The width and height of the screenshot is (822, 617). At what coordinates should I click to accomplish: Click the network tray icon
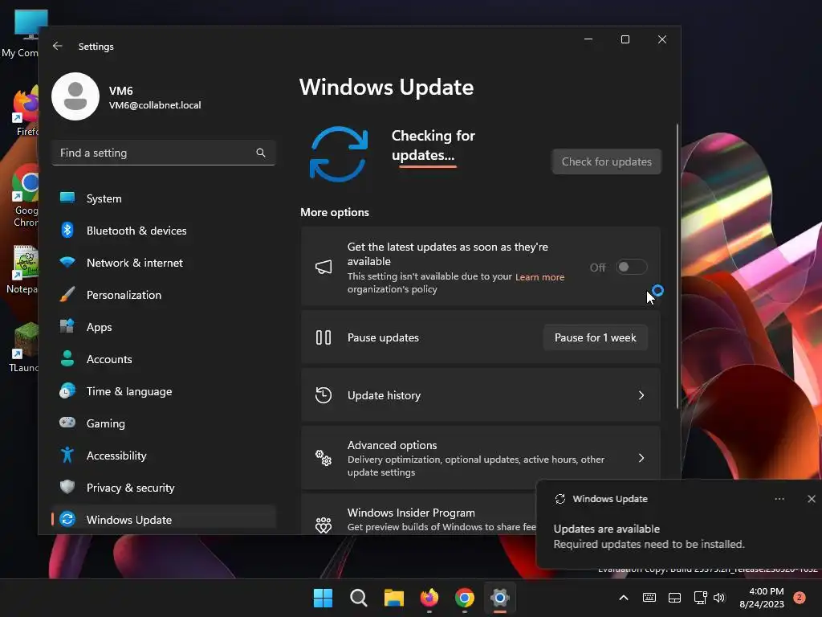[x=700, y=598]
